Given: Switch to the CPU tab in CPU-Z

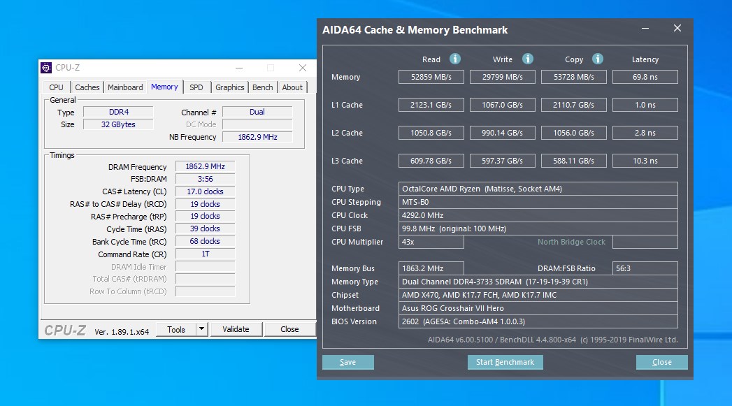Looking at the screenshot, I should pyautogui.click(x=56, y=87).
